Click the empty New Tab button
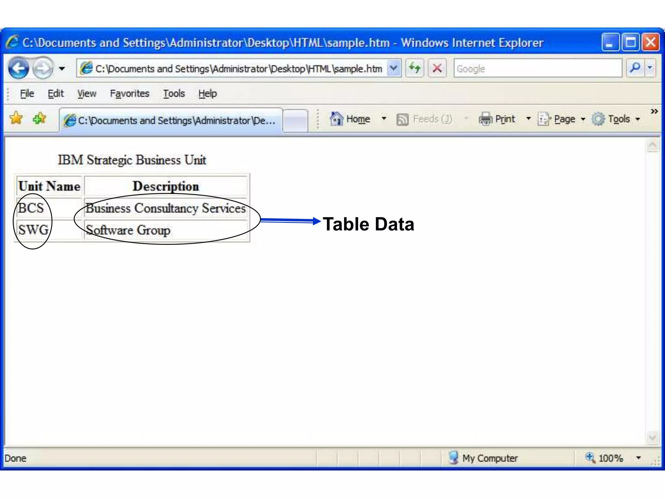Image resolution: width=665 pixels, height=498 pixels. pos(295,121)
